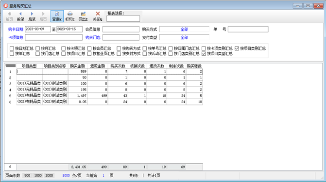
Task: Click the 购买门店 store input field
Action: point(121,37)
